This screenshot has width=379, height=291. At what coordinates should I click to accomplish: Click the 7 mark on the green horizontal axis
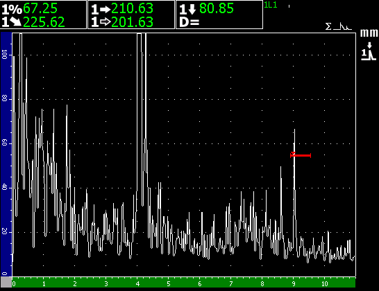point(231,284)
